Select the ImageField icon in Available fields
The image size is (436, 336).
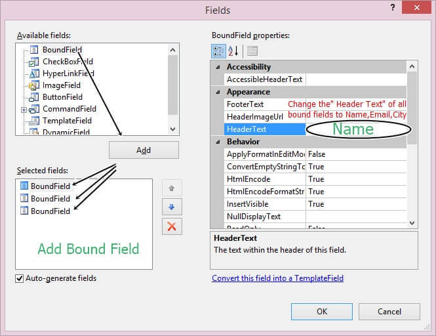click(33, 85)
